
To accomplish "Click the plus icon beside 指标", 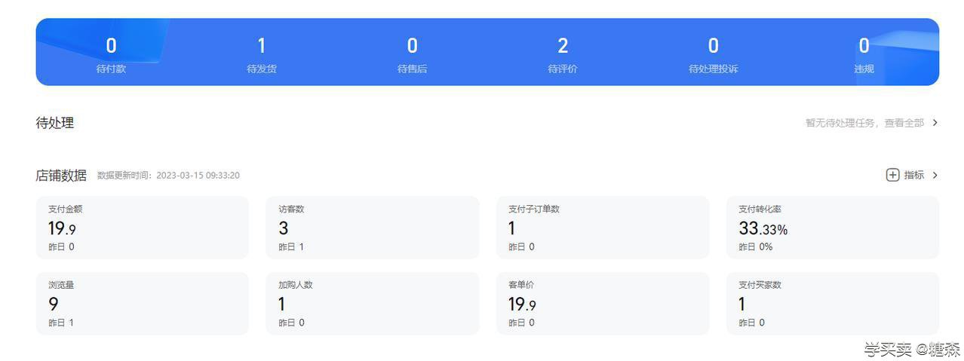I will pyautogui.click(x=892, y=175).
